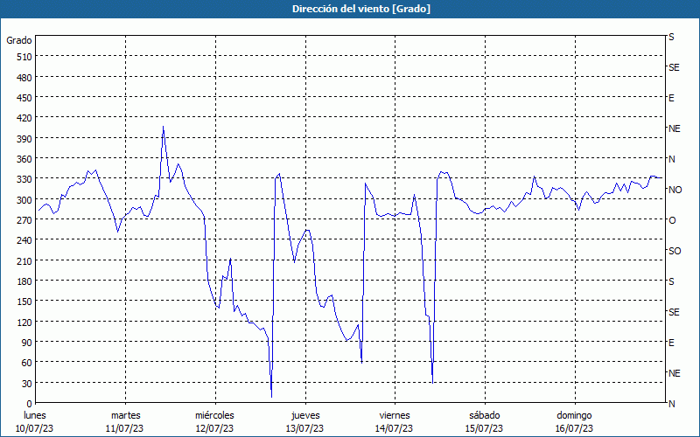Image resolution: width=700 pixels, height=437 pixels.
Task: Select the 'NE' label level with 390
Action: pyautogui.click(x=674, y=128)
